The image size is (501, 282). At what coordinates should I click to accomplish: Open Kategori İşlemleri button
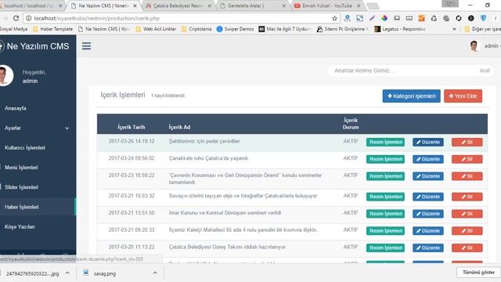pos(412,96)
